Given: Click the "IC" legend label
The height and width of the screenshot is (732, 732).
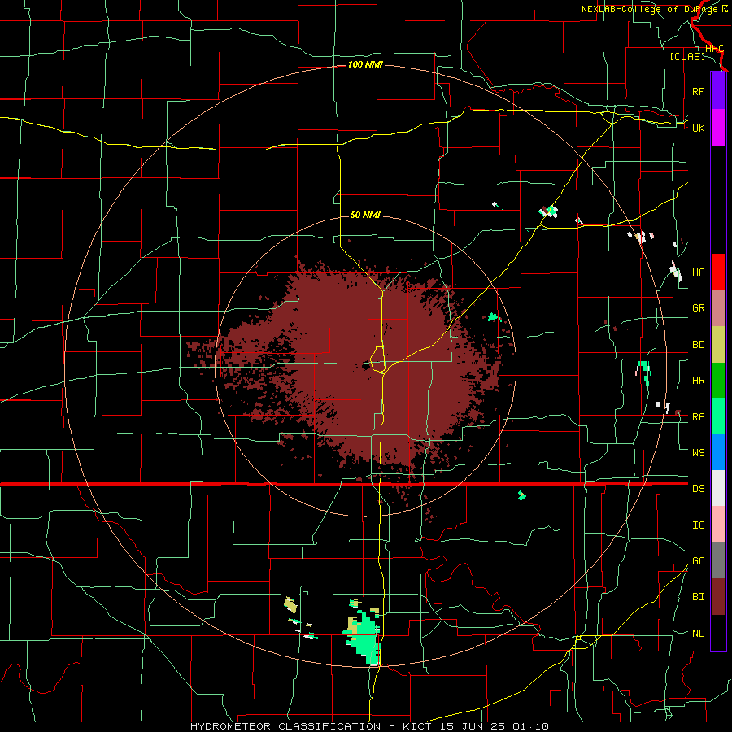Looking at the screenshot, I should click(x=698, y=525).
